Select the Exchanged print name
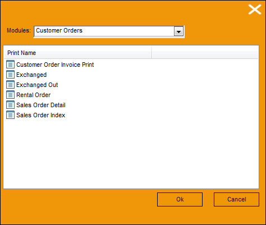266x225 pixels. coord(31,75)
